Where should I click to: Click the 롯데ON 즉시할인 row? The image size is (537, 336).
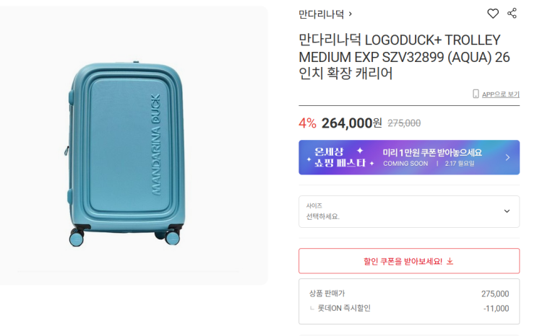click(x=408, y=309)
